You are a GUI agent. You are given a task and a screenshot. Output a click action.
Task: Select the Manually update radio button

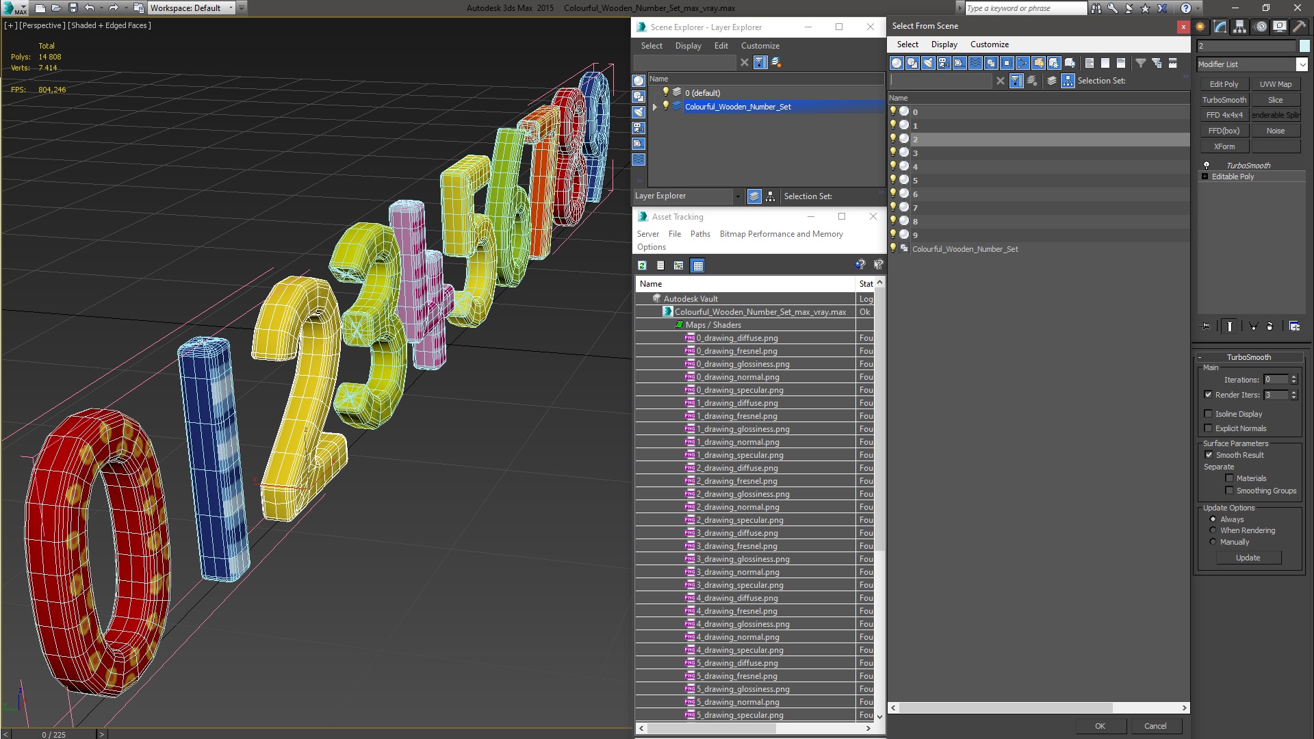[1213, 542]
